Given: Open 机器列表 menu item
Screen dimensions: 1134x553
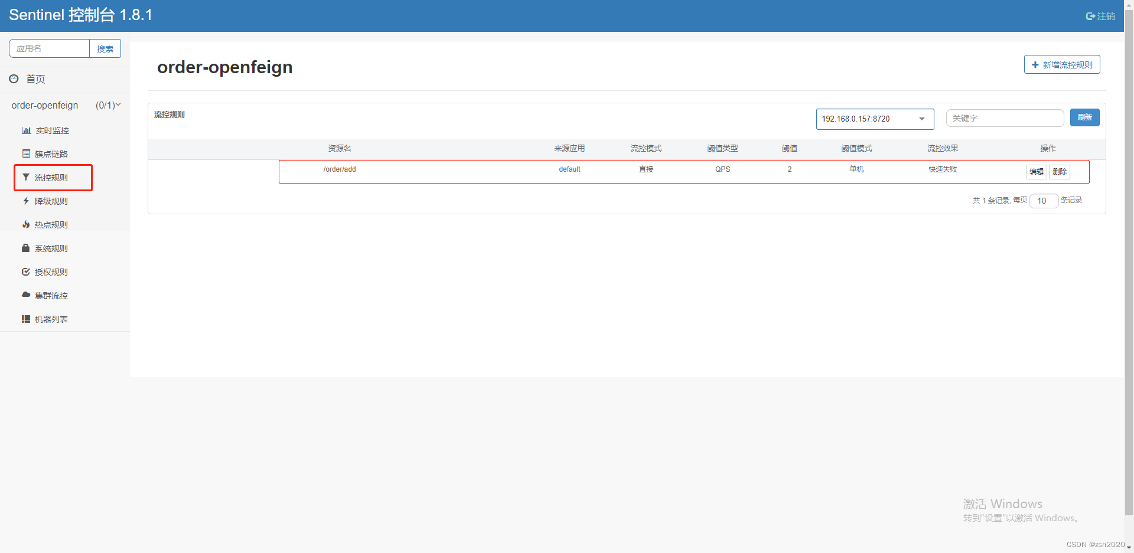Looking at the screenshot, I should [x=51, y=319].
